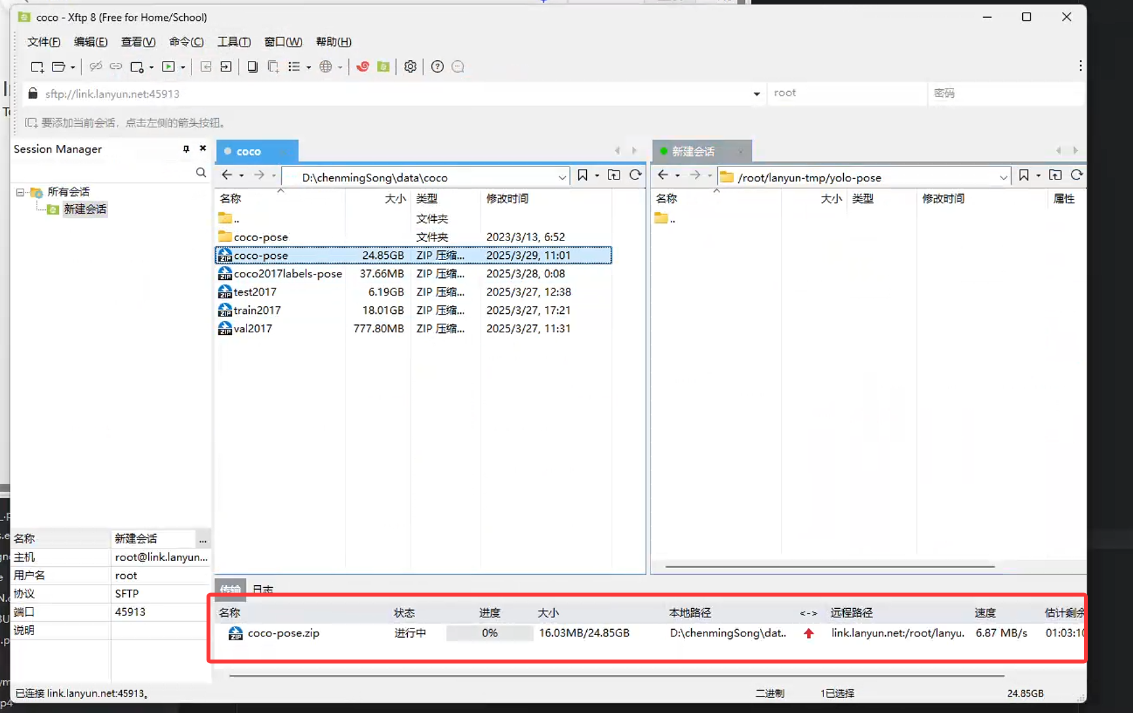1133x713 pixels.
Task: Collapse the 所有会话 tree node
Action: pyautogui.click(x=20, y=192)
